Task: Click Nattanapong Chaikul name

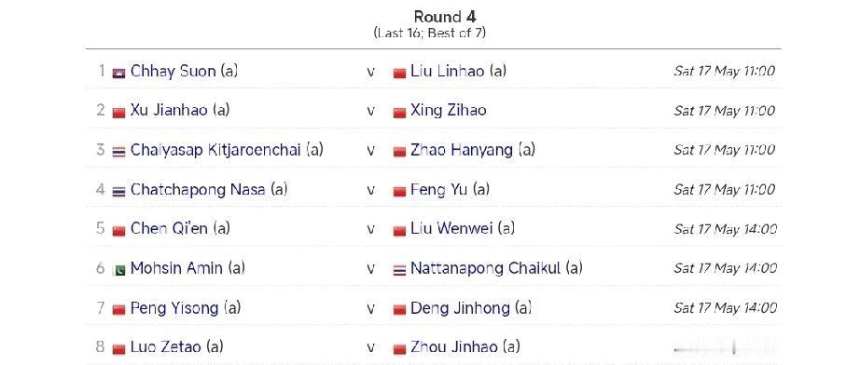Action: (485, 269)
